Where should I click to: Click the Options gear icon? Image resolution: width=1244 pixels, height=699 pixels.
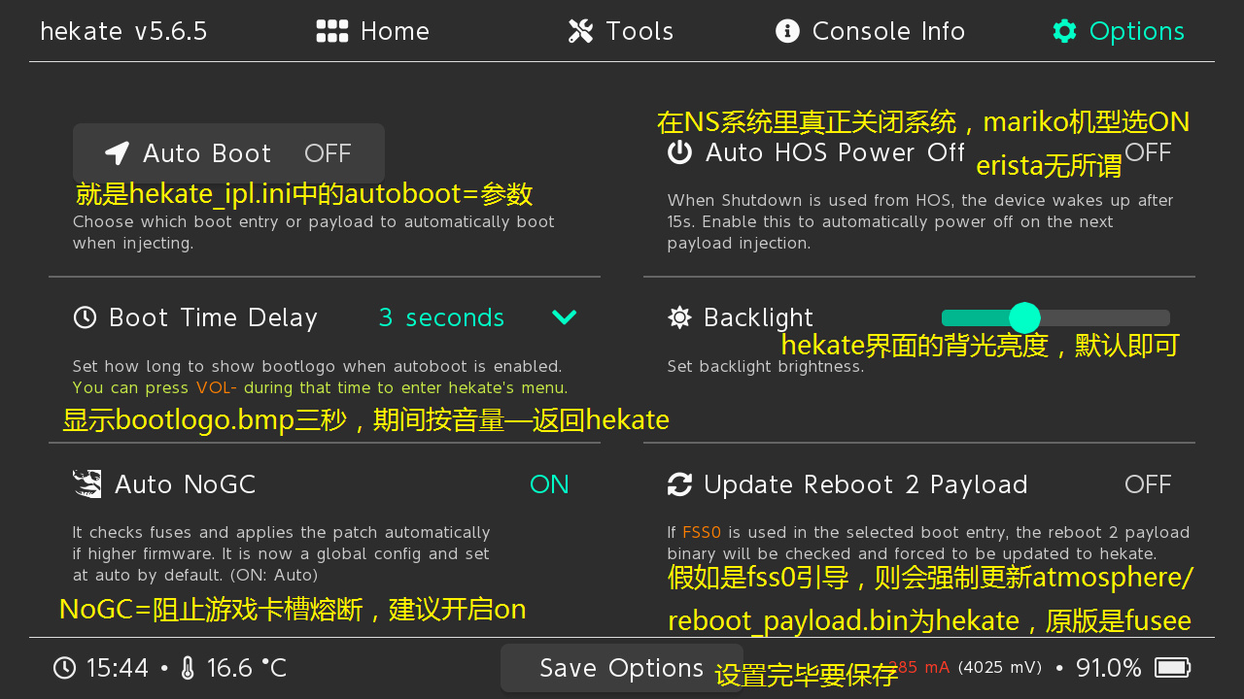click(x=1065, y=31)
